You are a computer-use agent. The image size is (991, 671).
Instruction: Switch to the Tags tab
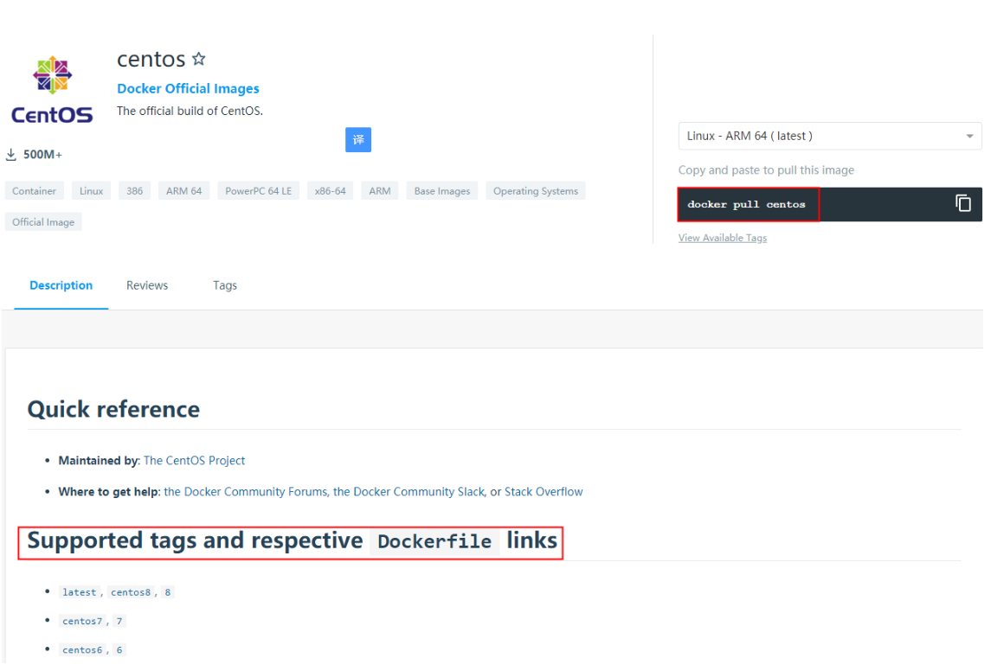[x=225, y=285]
